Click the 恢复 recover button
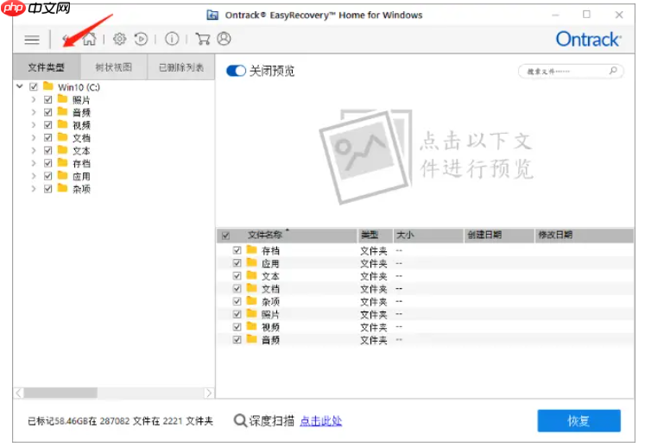Viewport: 645px width, 447px height. click(579, 421)
